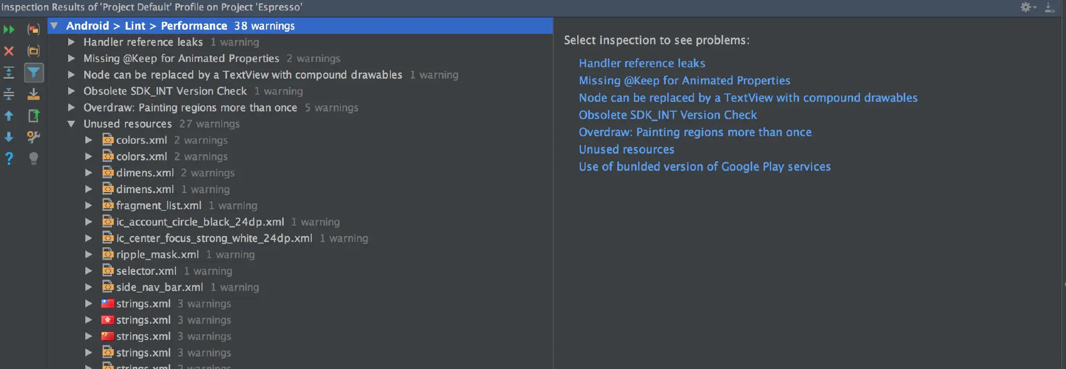Click the Collapse All icon

(x=9, y=94)
